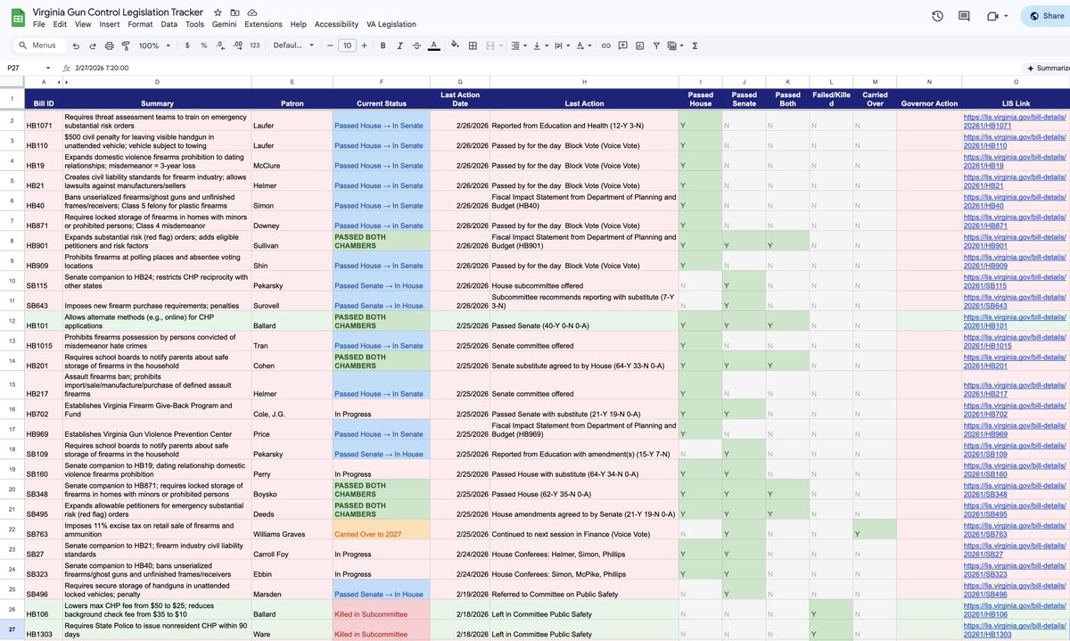Open text rotation dropdown
The width and height of the screenshot is (1070, 641).
click(x=585, y=45)
